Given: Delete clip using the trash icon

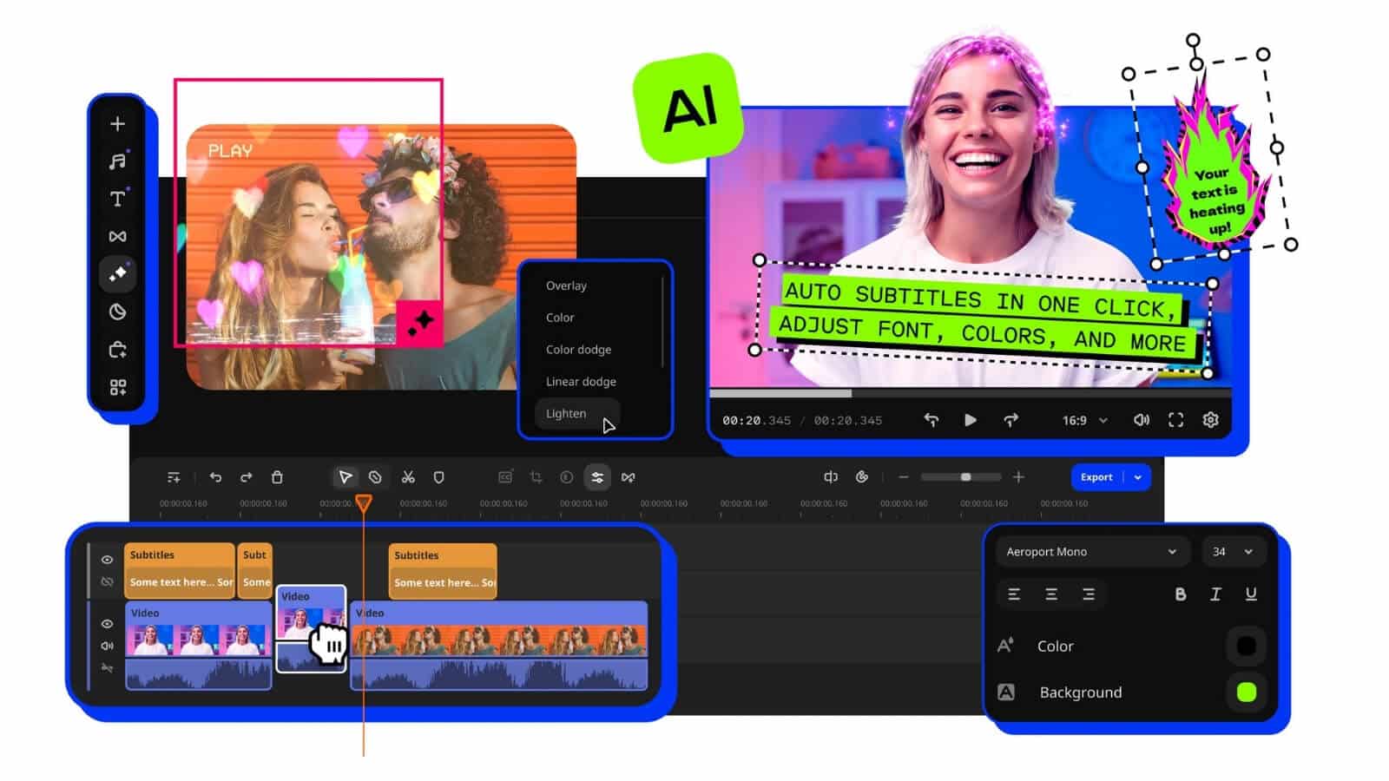Looking at the screenshot, I should coord(277,477).
